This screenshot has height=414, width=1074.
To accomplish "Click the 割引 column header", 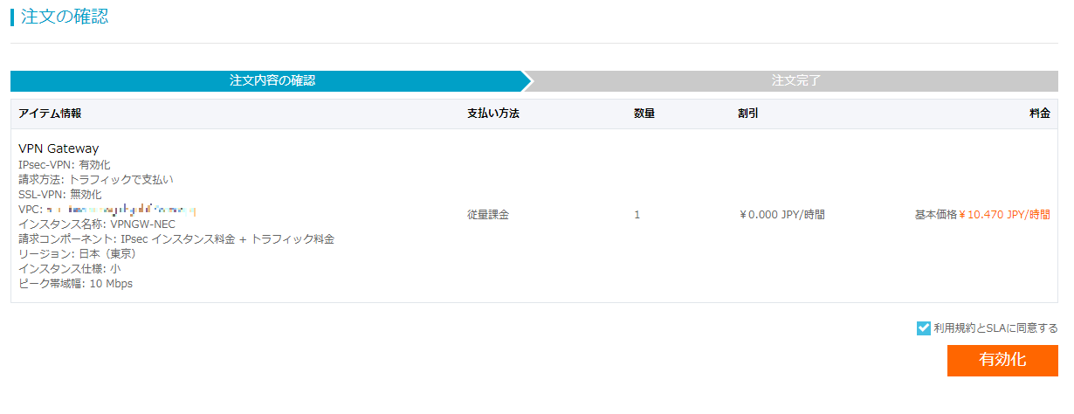I will coord(748,114).
